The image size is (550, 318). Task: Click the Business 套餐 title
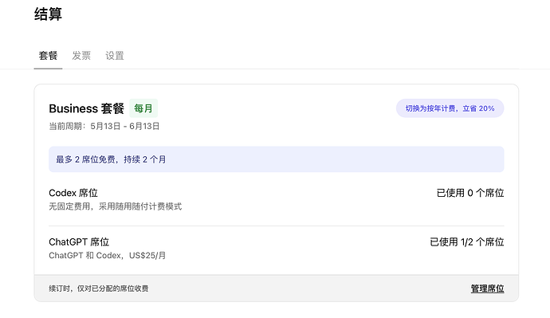(86, 108)
